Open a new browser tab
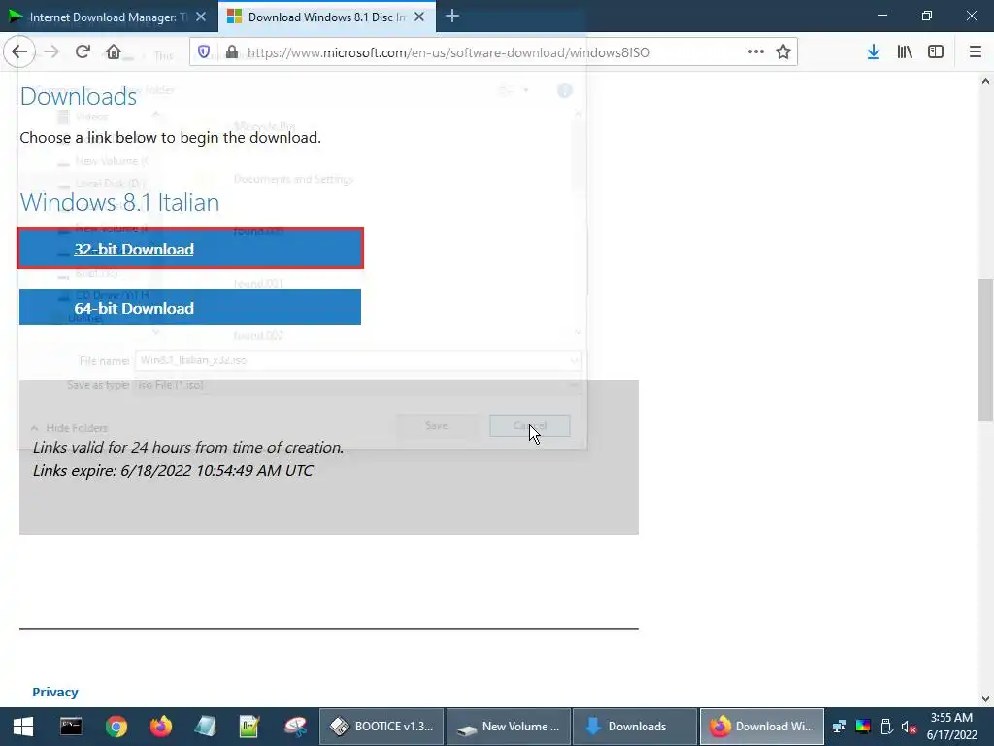The height and width of the screenshot is (746, 994). 452,17
